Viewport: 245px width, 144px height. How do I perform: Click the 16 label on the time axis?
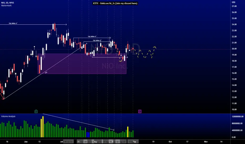pos(7,142)
